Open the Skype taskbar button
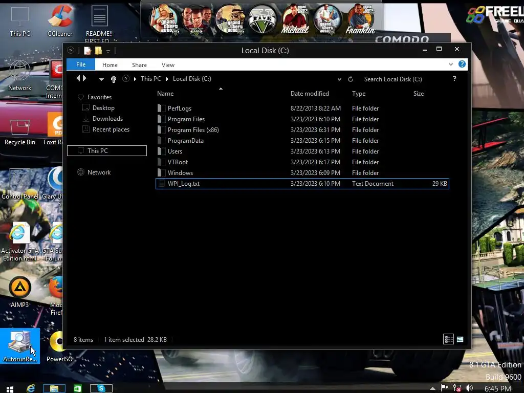 click(101, 388)
